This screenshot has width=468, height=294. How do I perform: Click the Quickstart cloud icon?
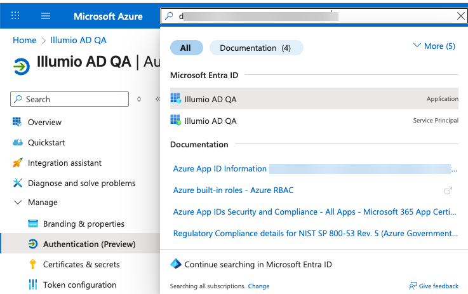(18, 142)
